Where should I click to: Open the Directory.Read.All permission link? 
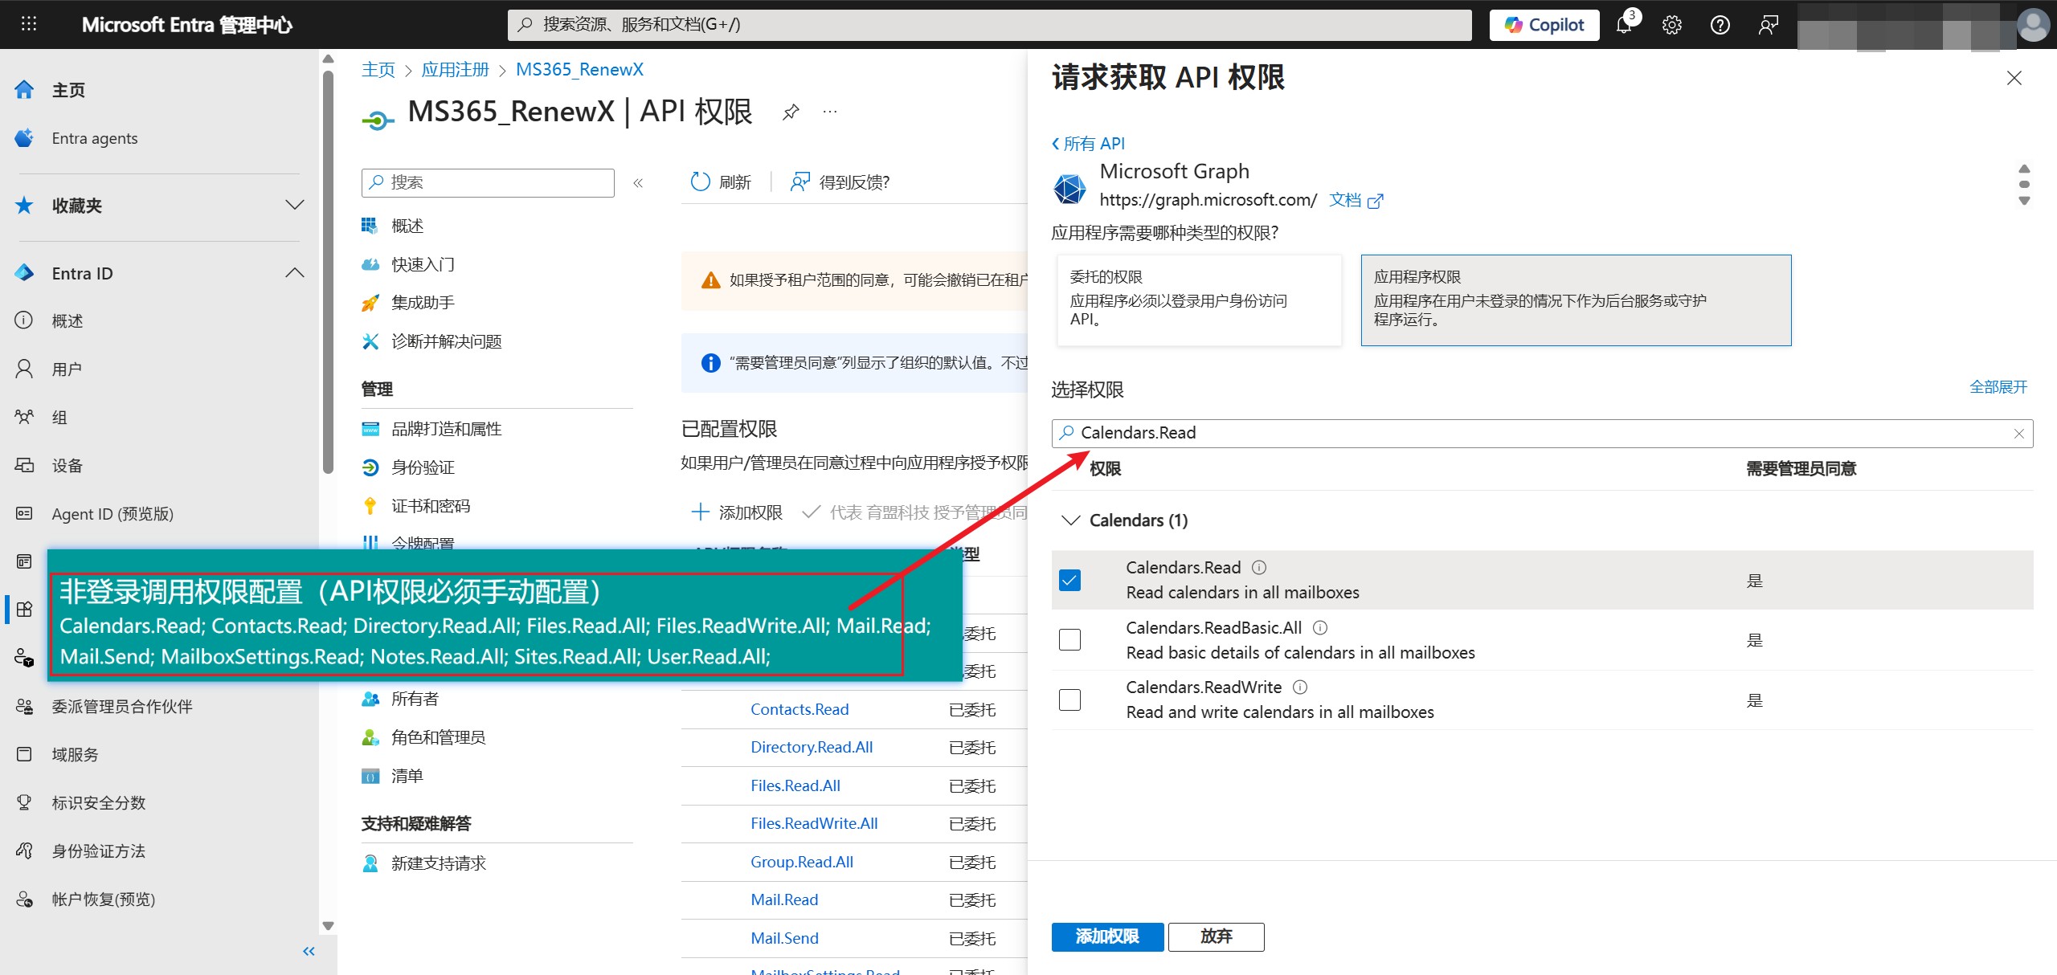click(812, 747)
